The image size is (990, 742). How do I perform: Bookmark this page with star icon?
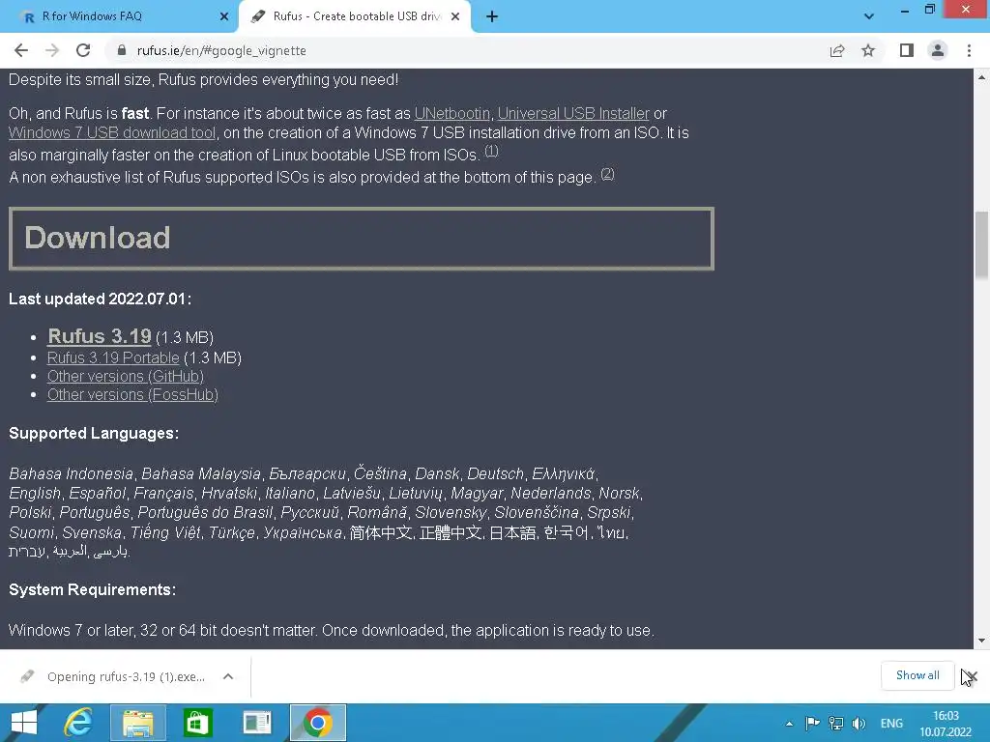868,50
